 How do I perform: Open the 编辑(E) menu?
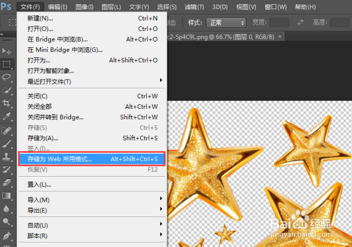pyautogui.click(x=57, y=7)
